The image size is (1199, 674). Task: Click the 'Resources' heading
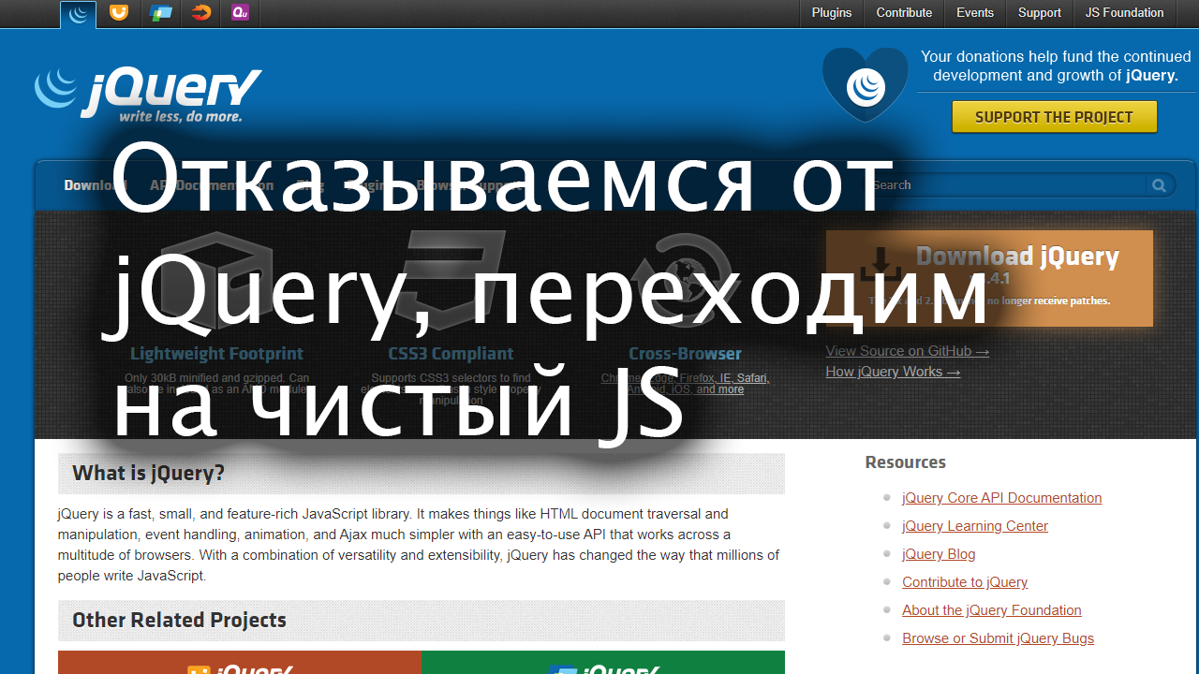(905, 462)
